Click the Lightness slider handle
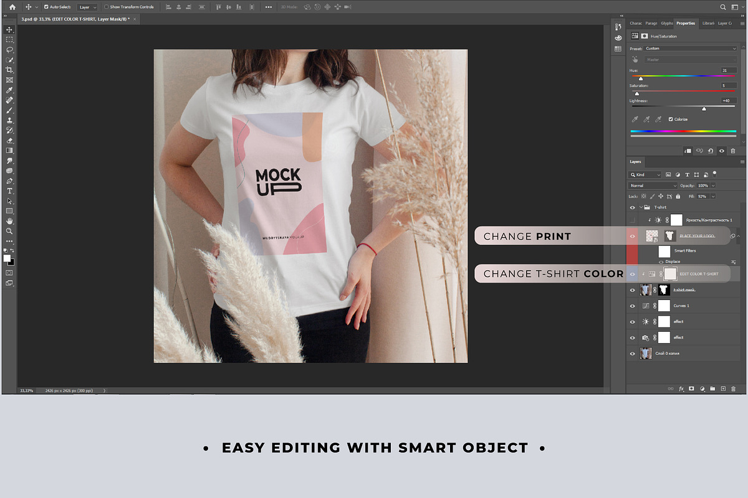The image size is (748, 498). point(704,108)
